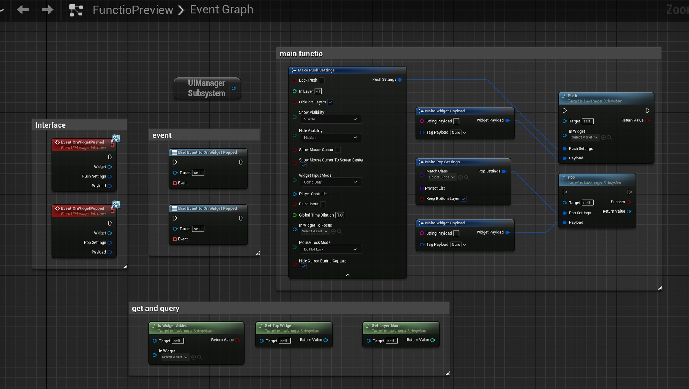Click exec input pin of first Bind Event node
Viewport: 689px width, 389px height.
tap(175, 162)
